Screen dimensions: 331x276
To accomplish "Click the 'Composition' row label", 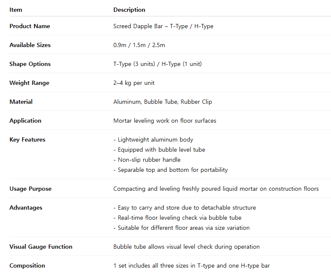I will click(x=27, y=265).
